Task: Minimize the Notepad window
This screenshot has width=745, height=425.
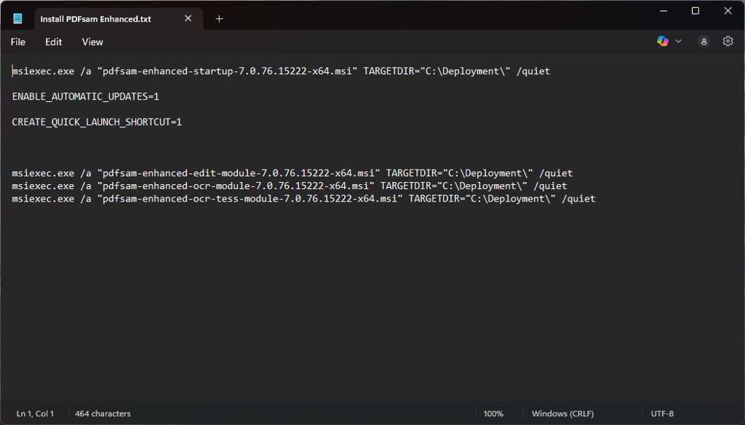Action: tap(664, 10)
